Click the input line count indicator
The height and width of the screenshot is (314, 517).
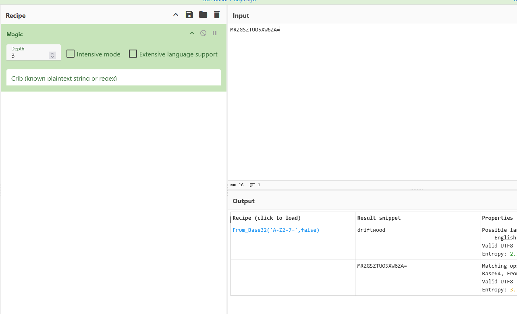(255, 185)
